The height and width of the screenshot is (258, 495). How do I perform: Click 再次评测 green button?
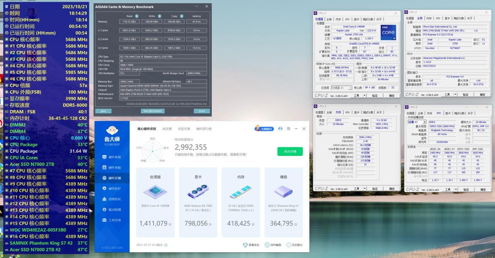290,152
